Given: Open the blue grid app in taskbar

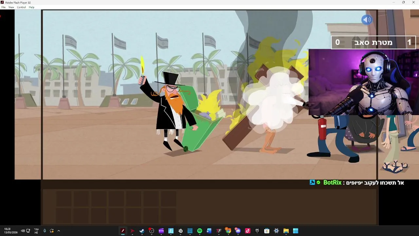Looking at the screenshot, I should coord(190,231).
